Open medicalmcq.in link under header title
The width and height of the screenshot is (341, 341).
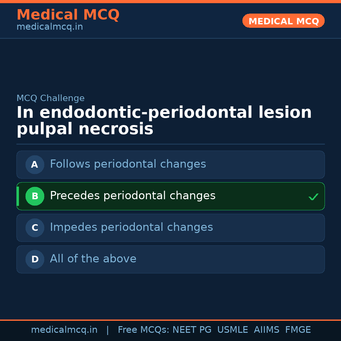tap(50, 27)
